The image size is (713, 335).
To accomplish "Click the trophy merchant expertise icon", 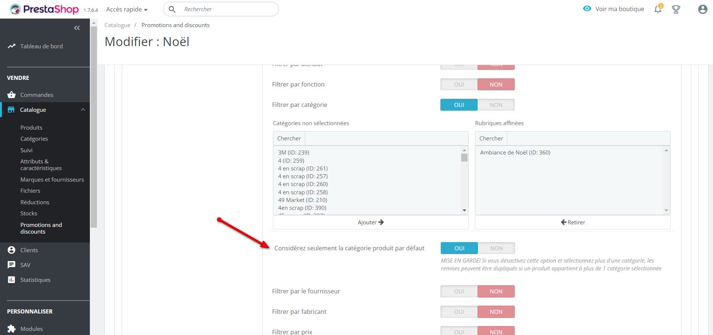I will click(x=676, y=9).
